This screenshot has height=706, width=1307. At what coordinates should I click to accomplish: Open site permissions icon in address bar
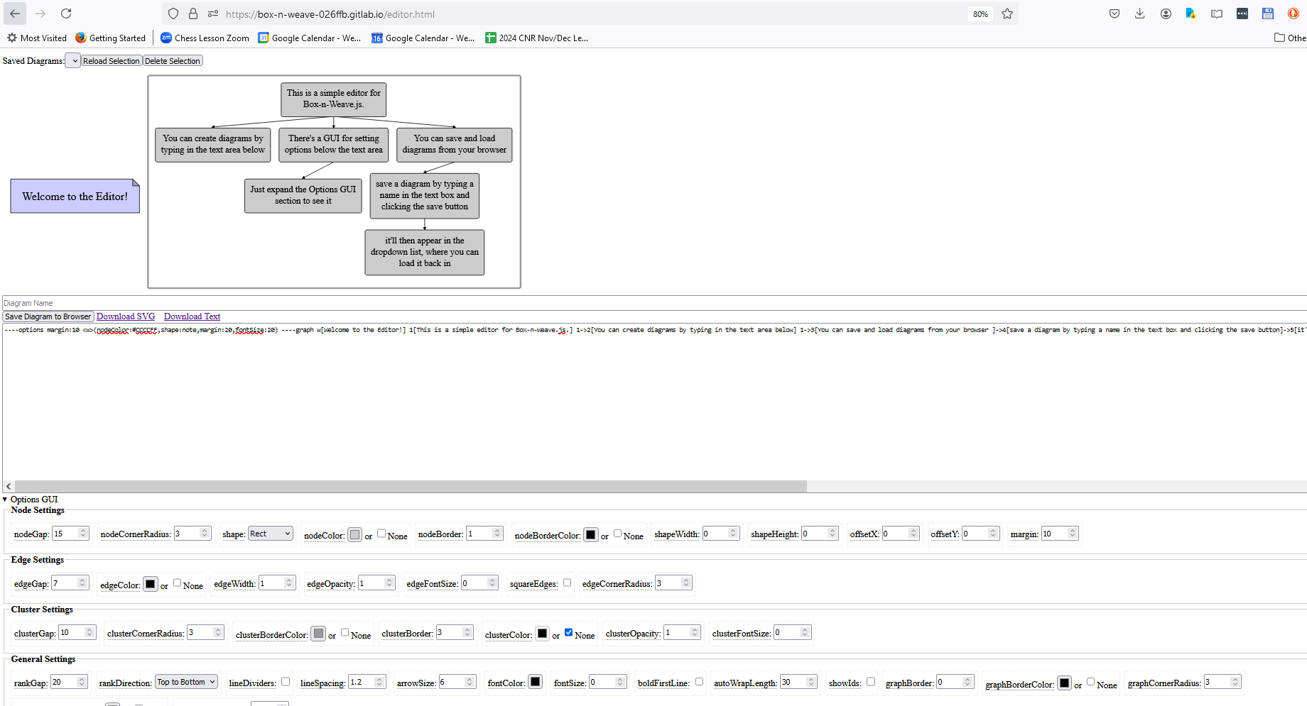(213, 13)
